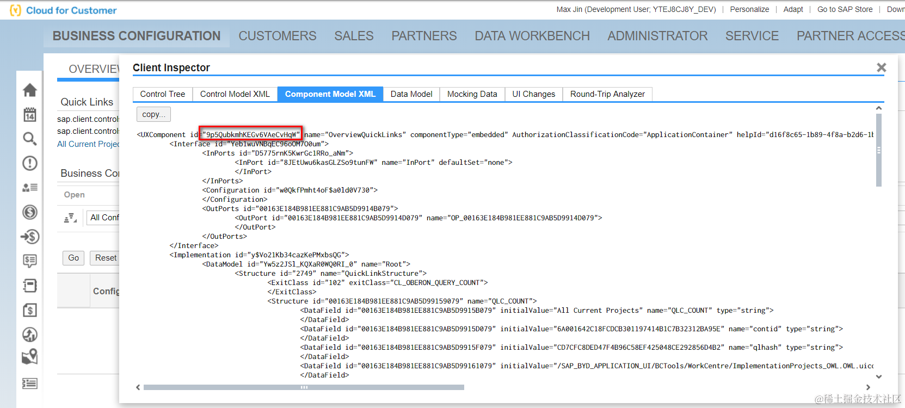Screen dimensions: 905x408
Task: Click the scroll down arrow of XML pane
Action: pyautogui.click(x=879, y=376)
